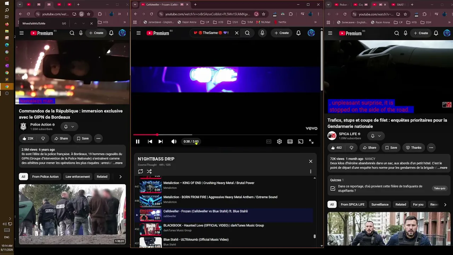
Task: Open more actions for Police Action video
Action: pos(98,138)
